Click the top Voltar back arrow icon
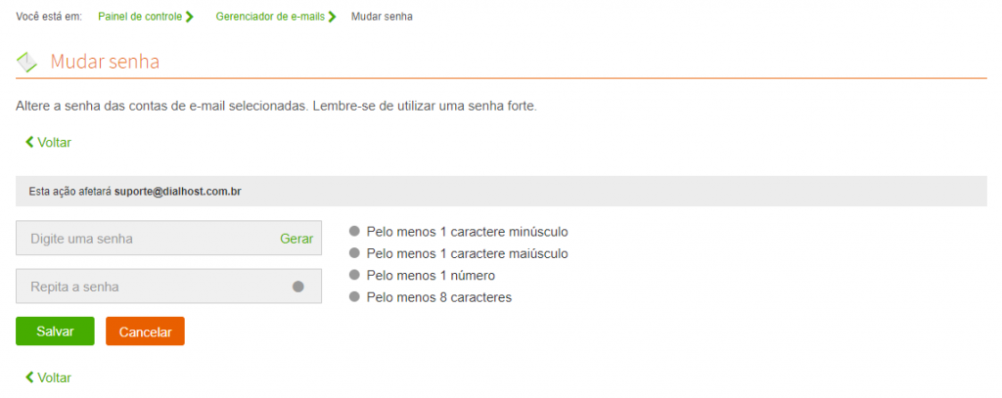Viewport: 1002px width, 398px height. pyautogui.click(x=29, y=142)
